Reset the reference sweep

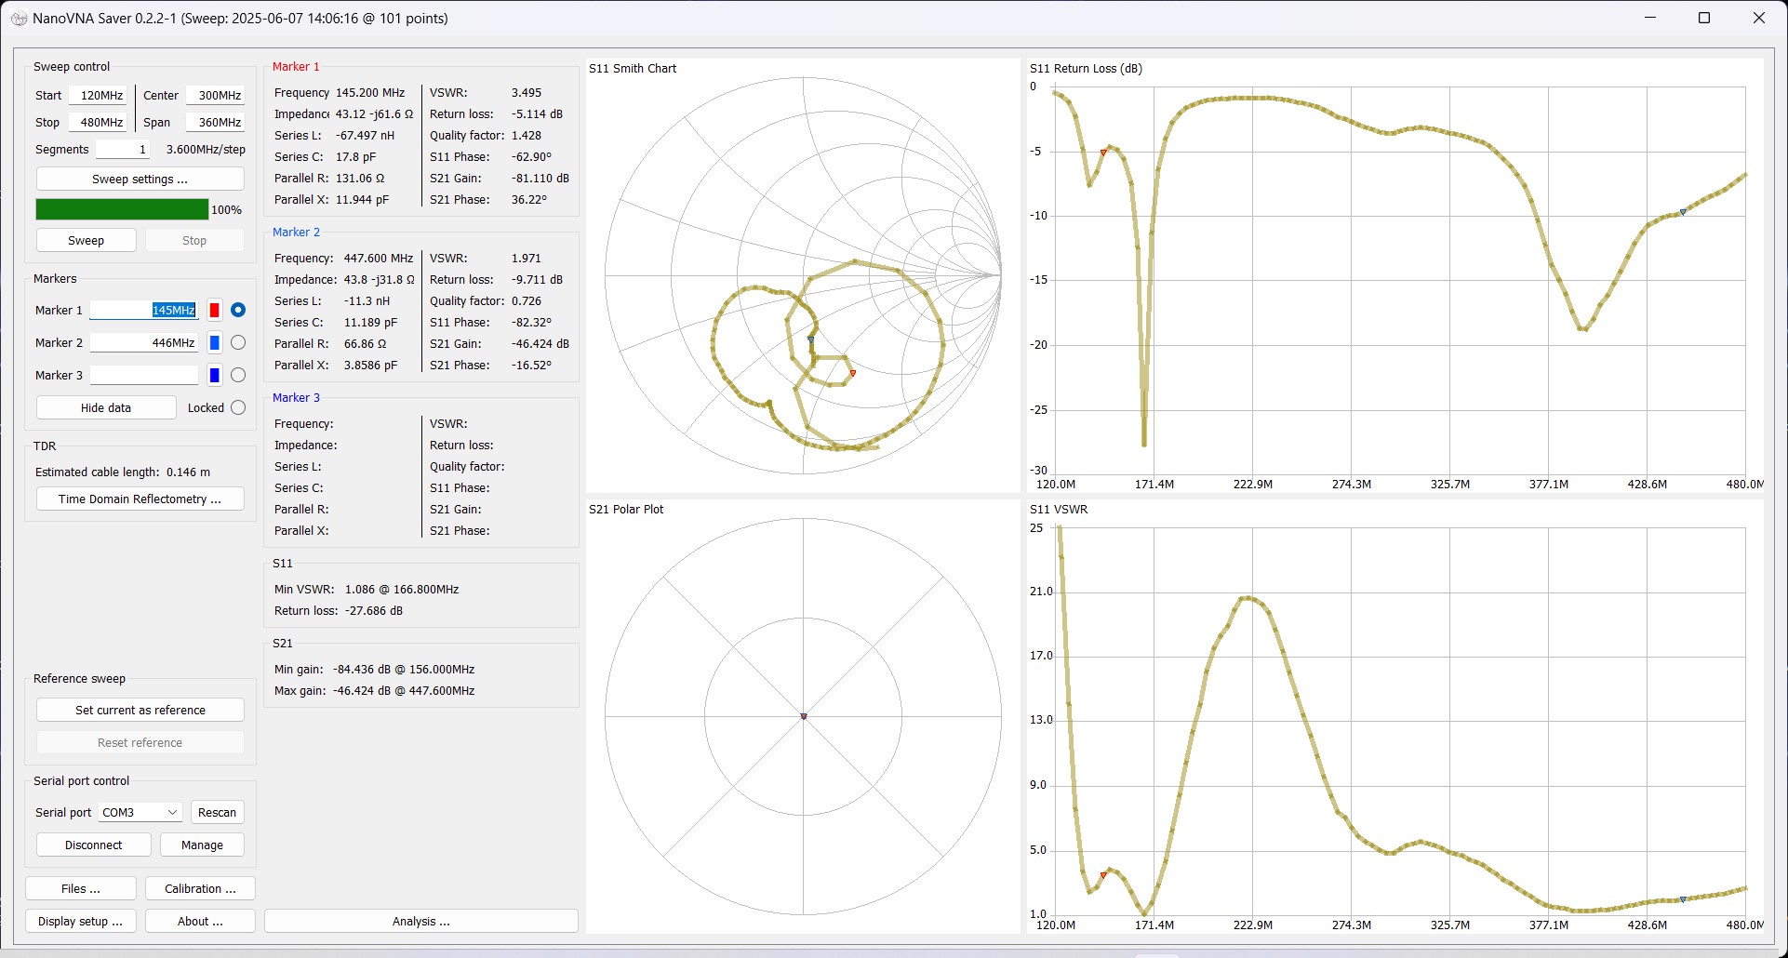[140, 742]
